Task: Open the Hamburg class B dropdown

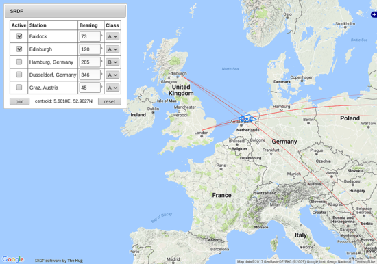Action: tap(112, 62)
